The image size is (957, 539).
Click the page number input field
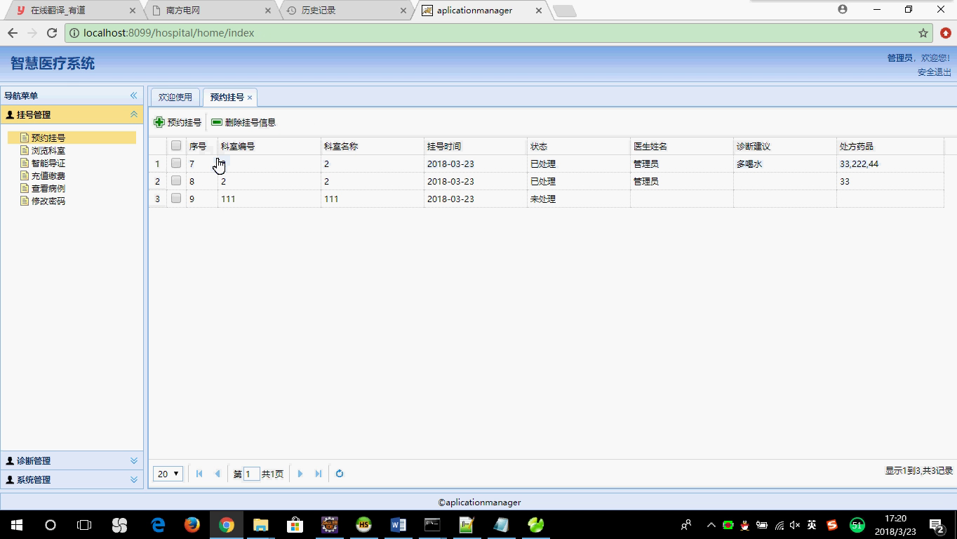tap(252, 474)
